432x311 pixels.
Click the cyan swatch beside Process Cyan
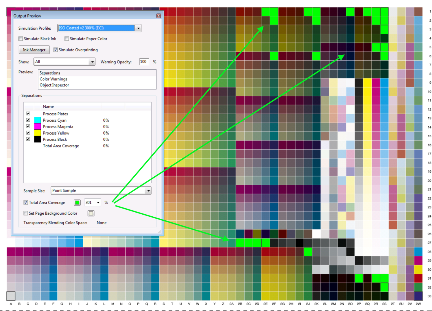(x=37, y=120)
